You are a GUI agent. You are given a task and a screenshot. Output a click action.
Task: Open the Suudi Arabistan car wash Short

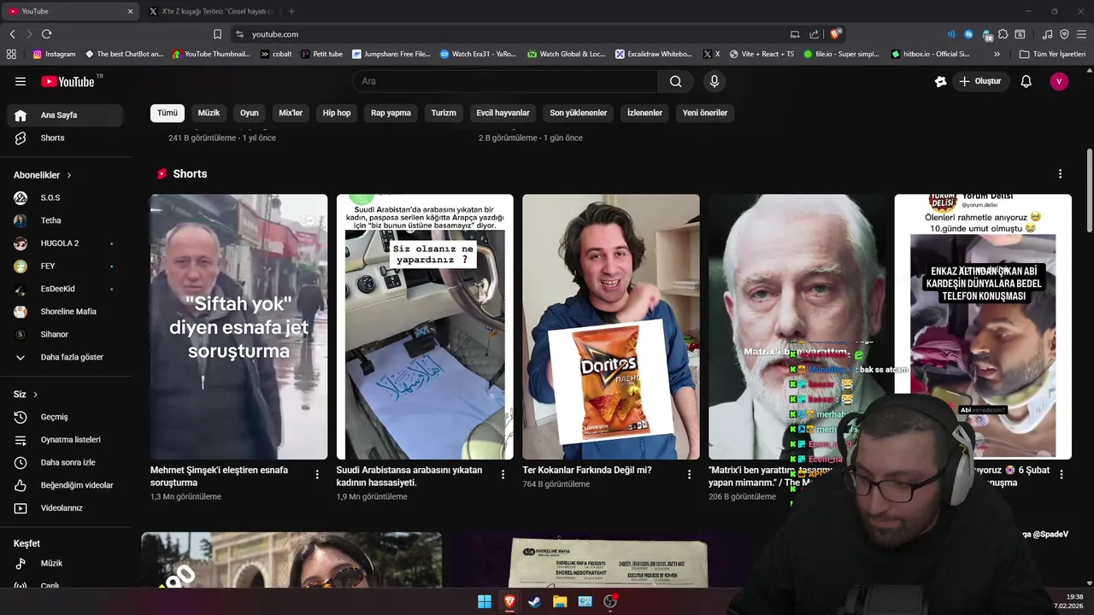coord(425,326)
